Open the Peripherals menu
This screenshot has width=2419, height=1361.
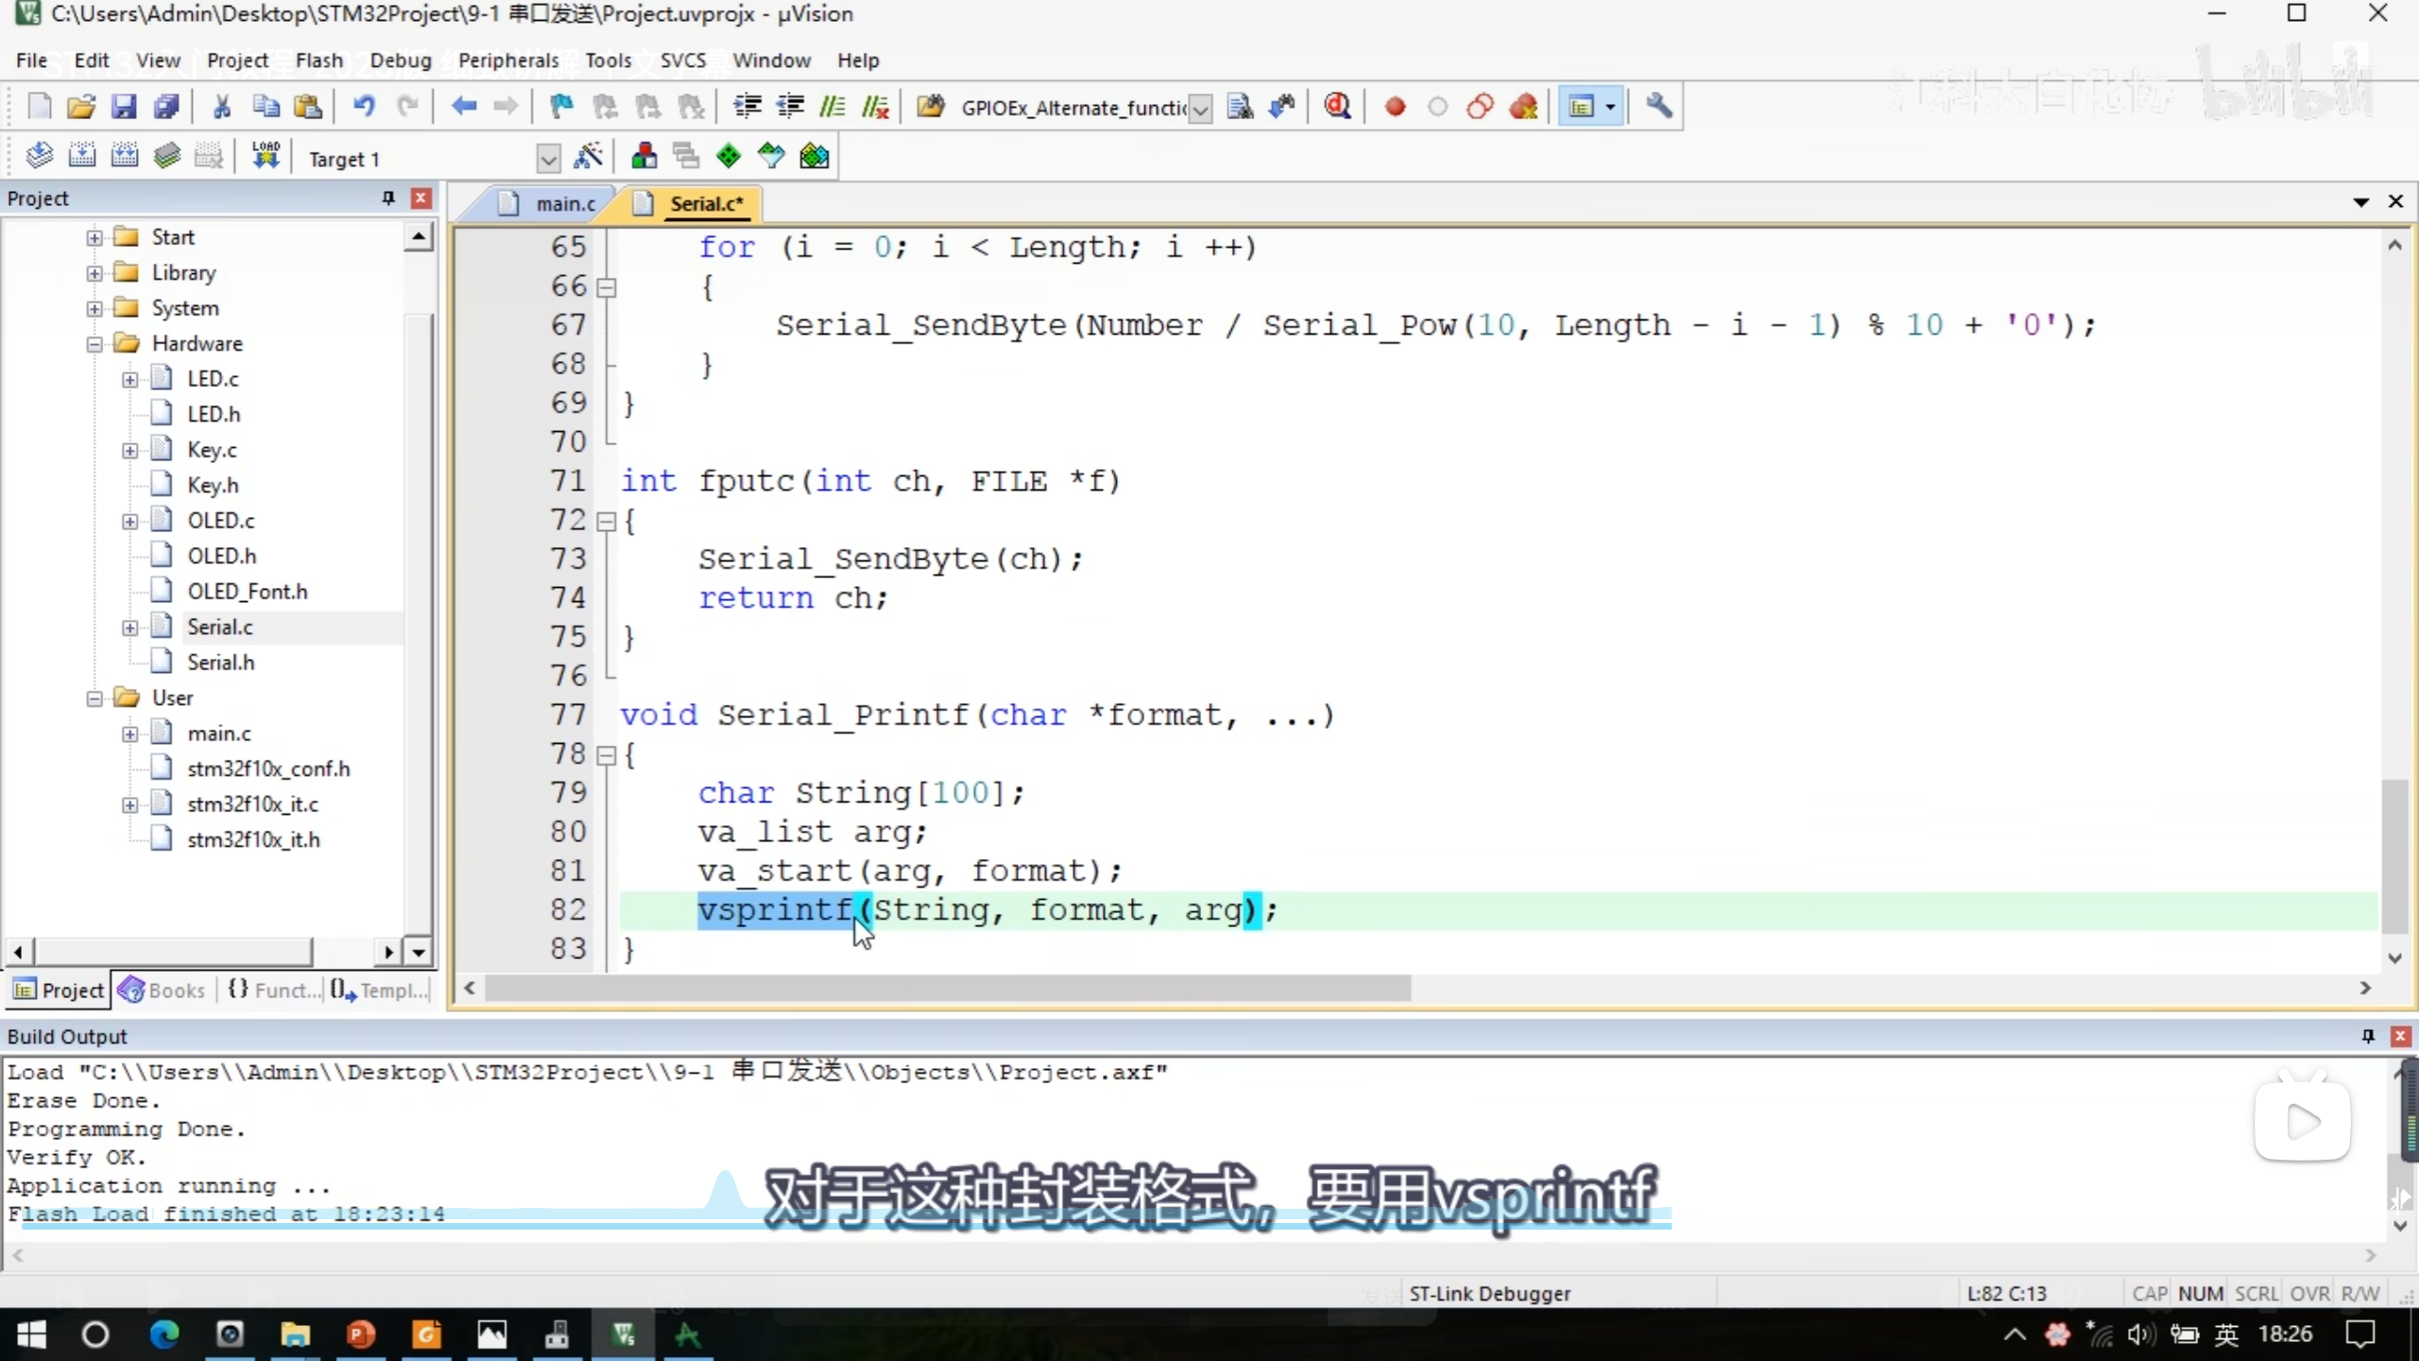[508, 60]
